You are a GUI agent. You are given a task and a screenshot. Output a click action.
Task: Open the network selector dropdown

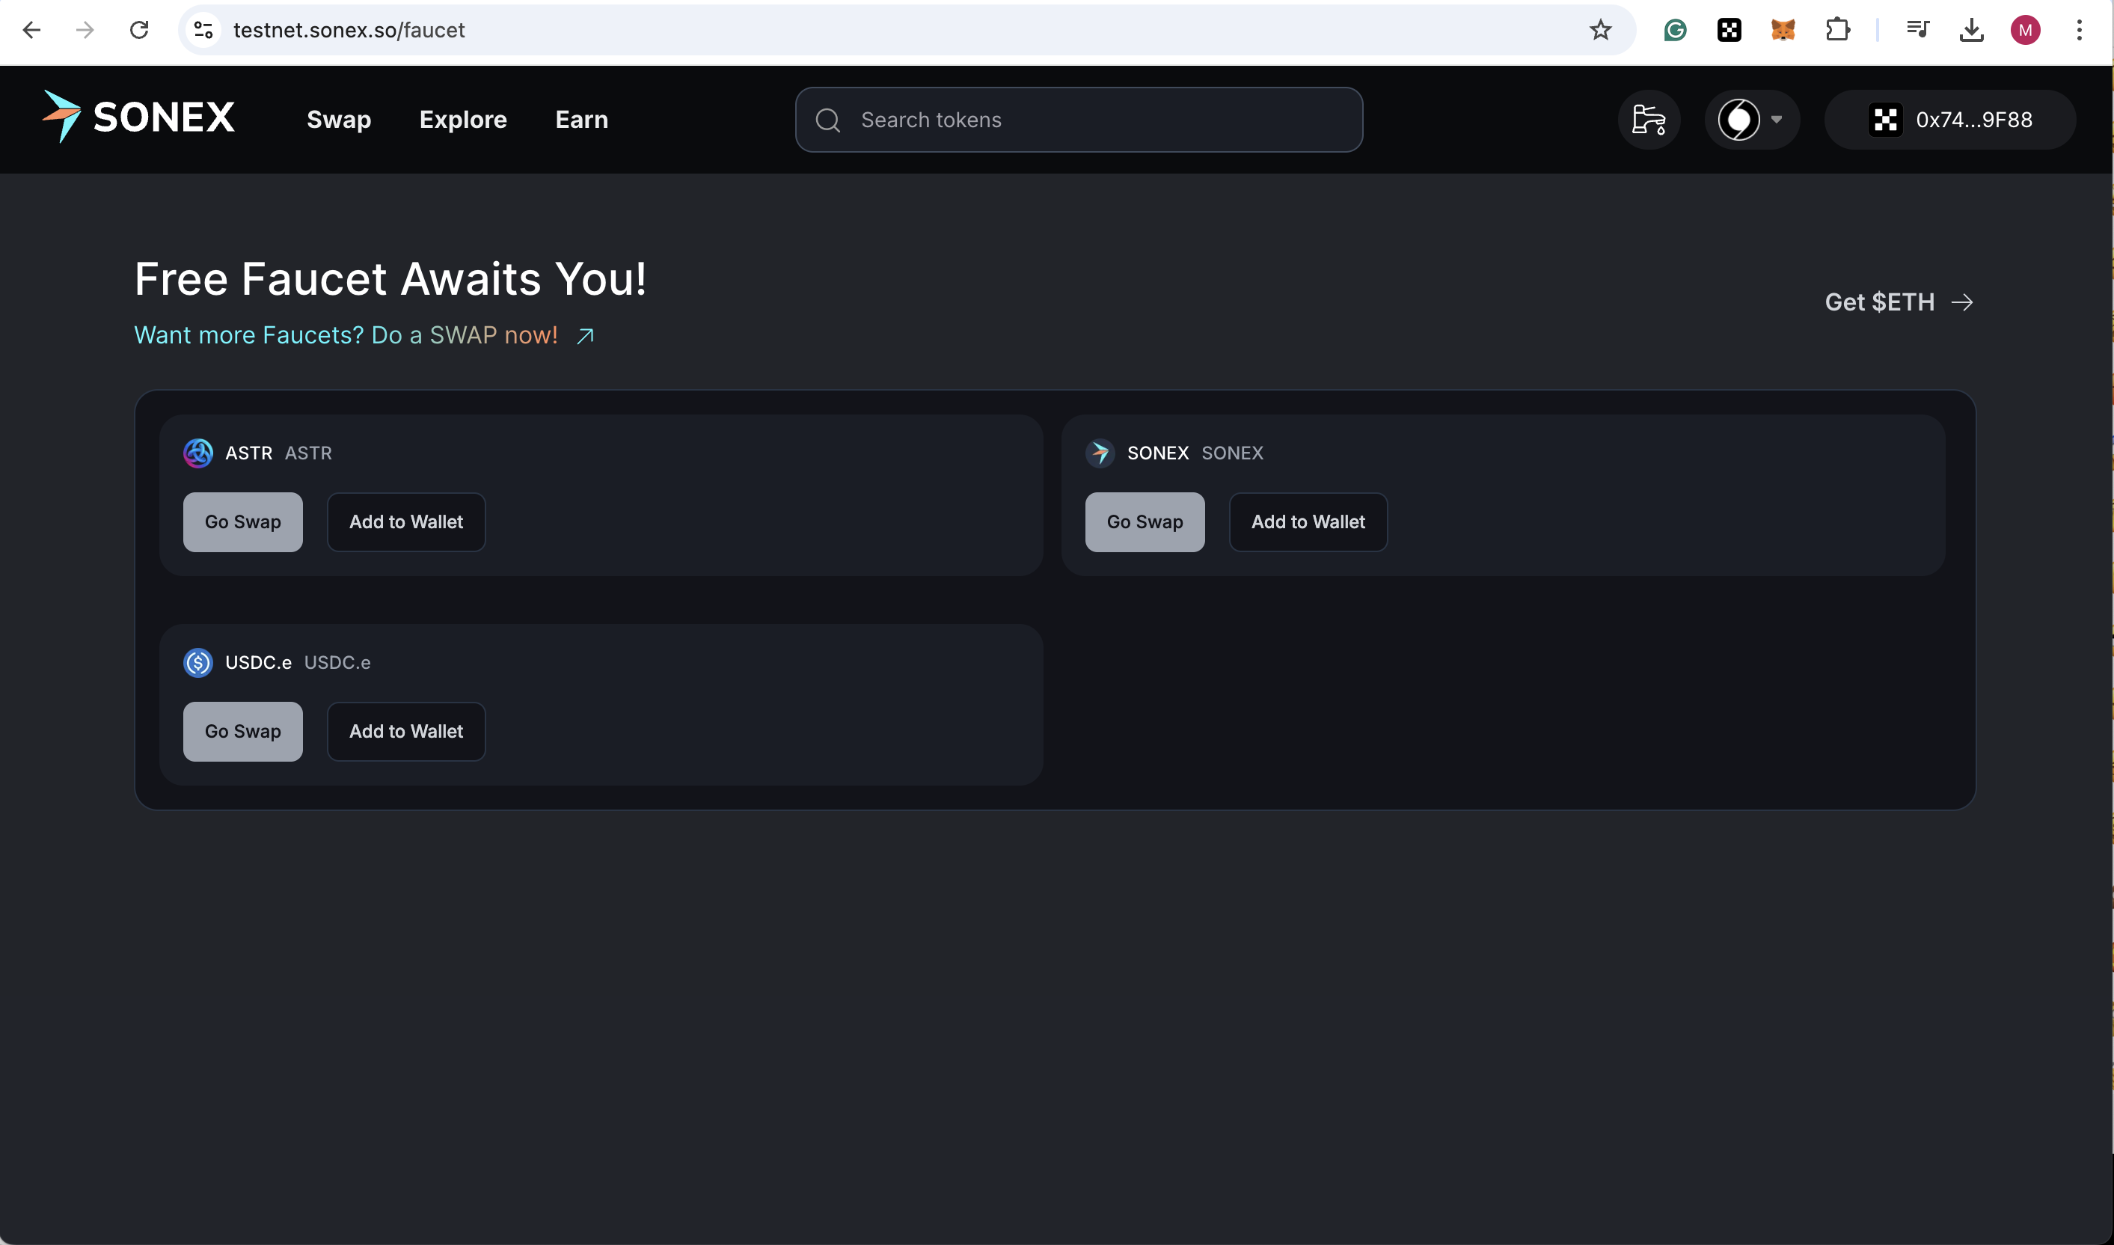[1753, 120]
